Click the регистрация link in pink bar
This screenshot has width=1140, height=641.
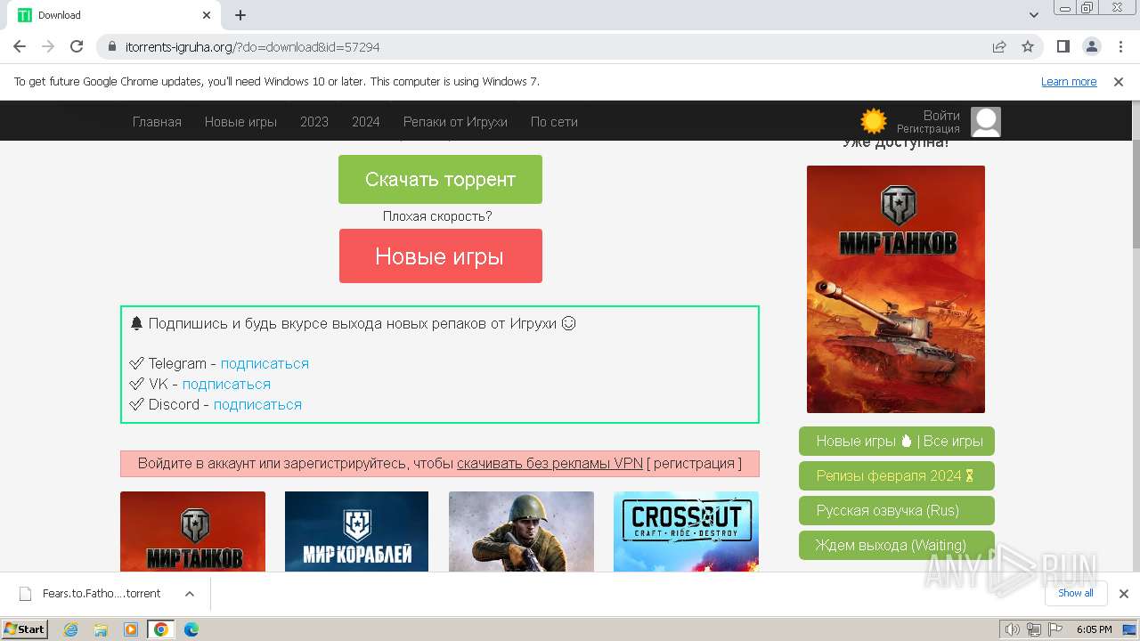695,463
